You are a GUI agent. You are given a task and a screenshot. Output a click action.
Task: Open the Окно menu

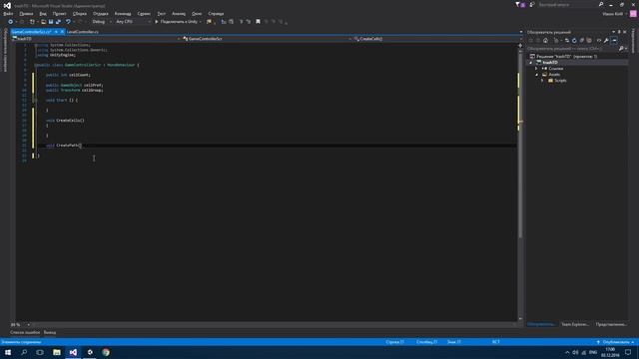click(197, 13)
